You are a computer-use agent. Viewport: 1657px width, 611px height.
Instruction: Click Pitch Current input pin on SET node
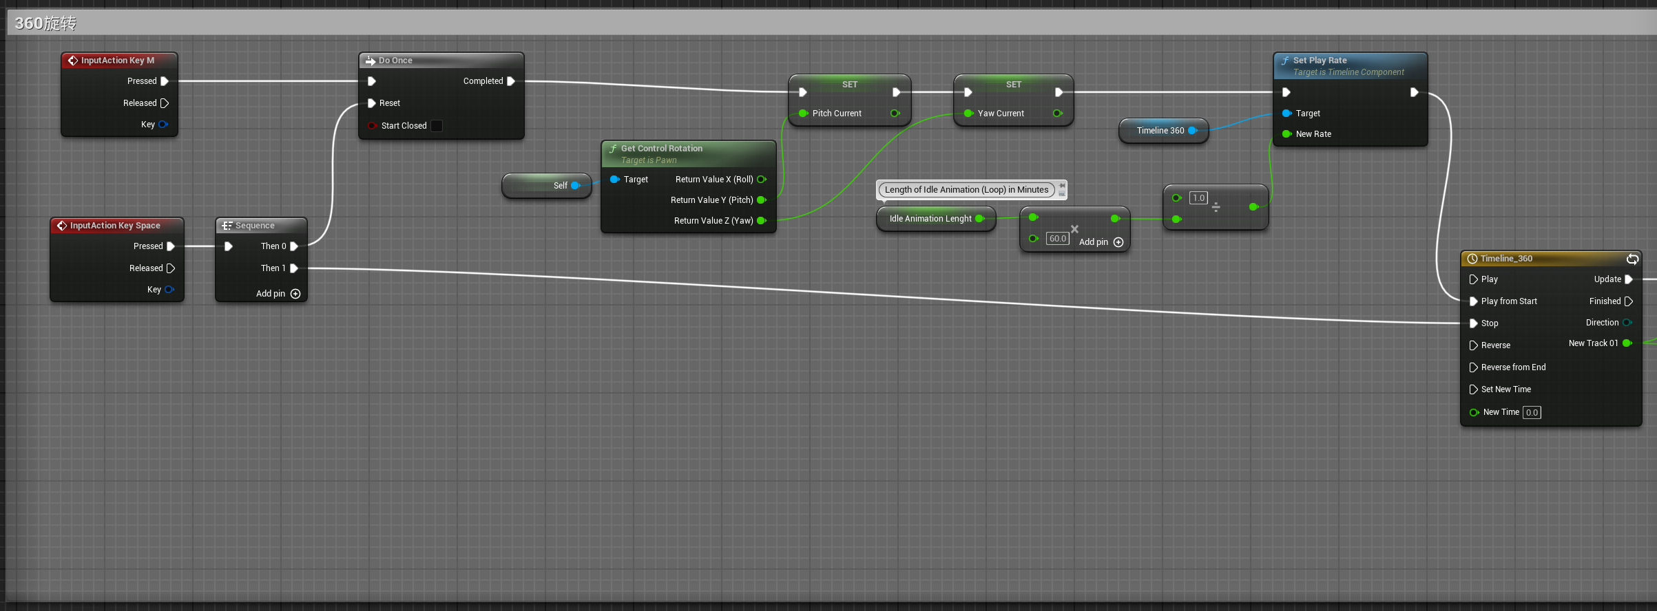pyautogui.click(x=803, y=114)
